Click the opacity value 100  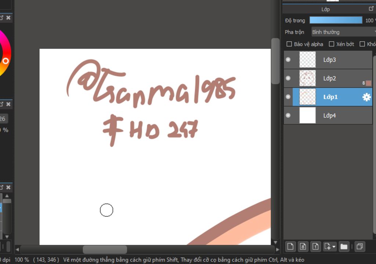369,21
